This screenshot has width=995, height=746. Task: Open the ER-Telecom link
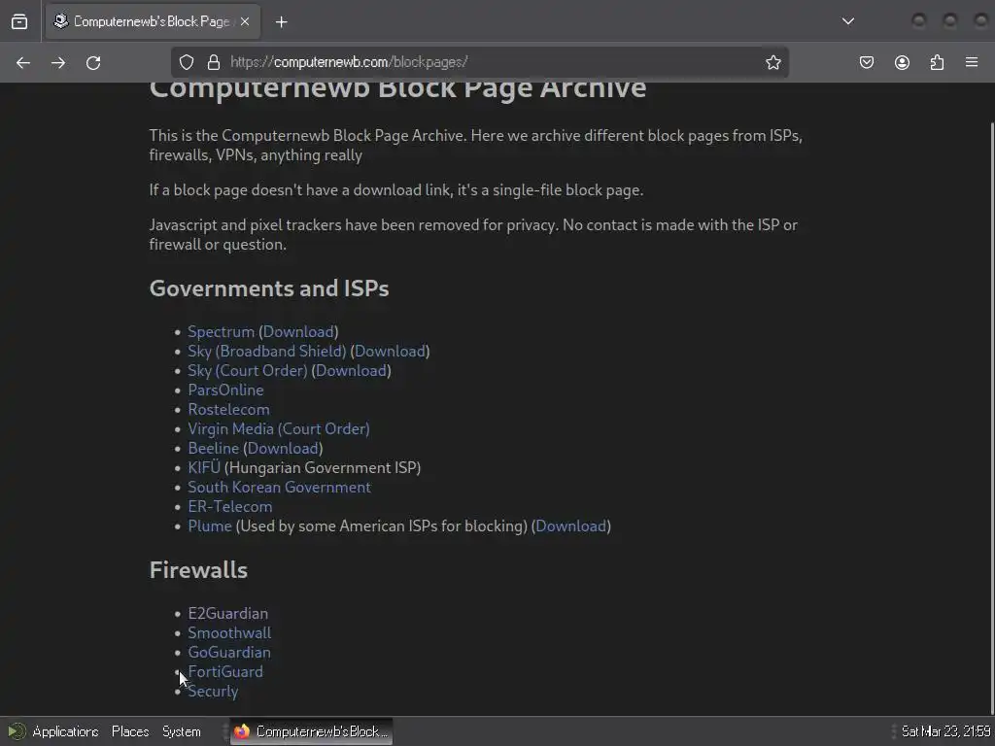click(x=229, y=507)
